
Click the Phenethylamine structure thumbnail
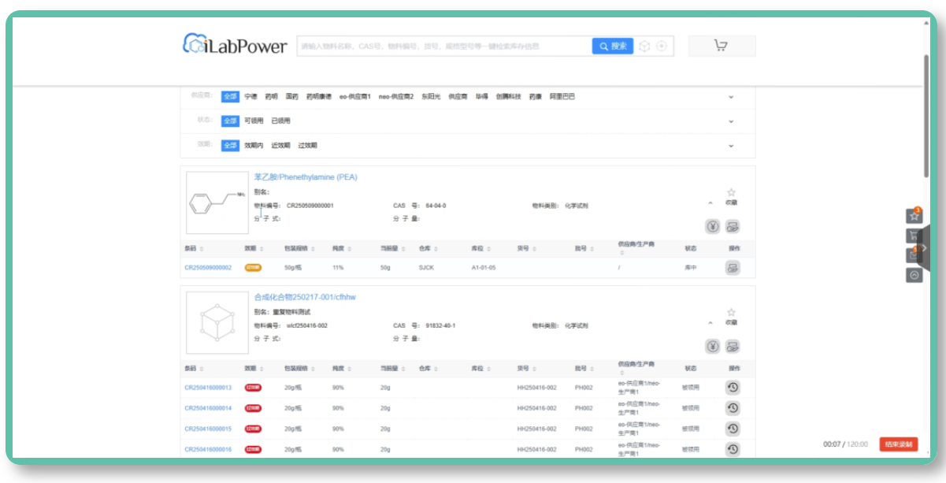coord(217,202)
